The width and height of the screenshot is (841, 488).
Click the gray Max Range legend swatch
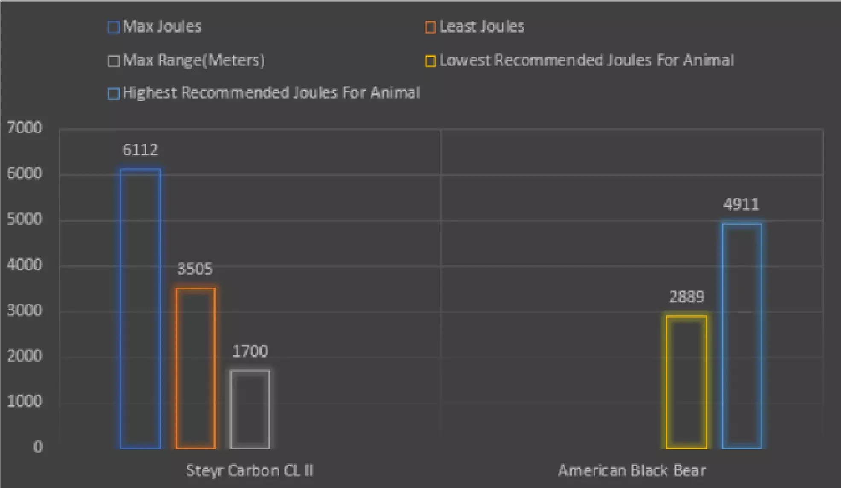click(114, 61)
